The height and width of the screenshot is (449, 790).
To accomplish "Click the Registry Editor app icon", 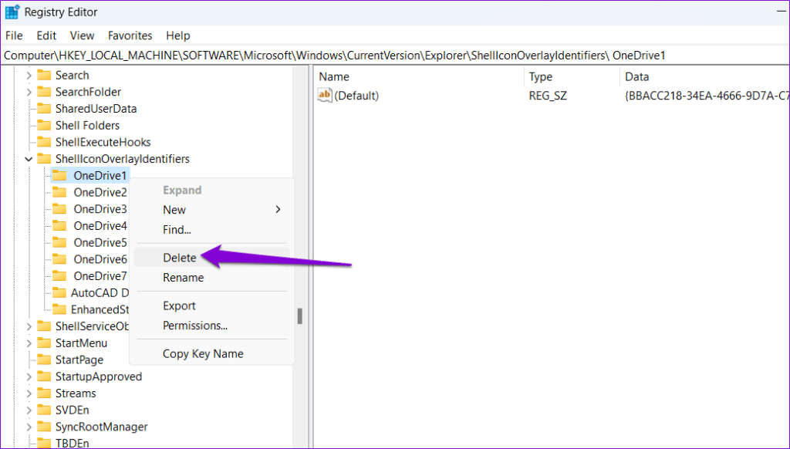I will [12, 12].
